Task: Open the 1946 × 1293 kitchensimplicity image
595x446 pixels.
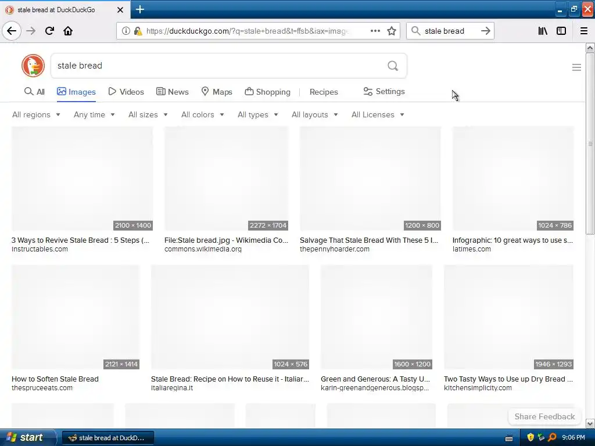Action: [x=508, y=317]
